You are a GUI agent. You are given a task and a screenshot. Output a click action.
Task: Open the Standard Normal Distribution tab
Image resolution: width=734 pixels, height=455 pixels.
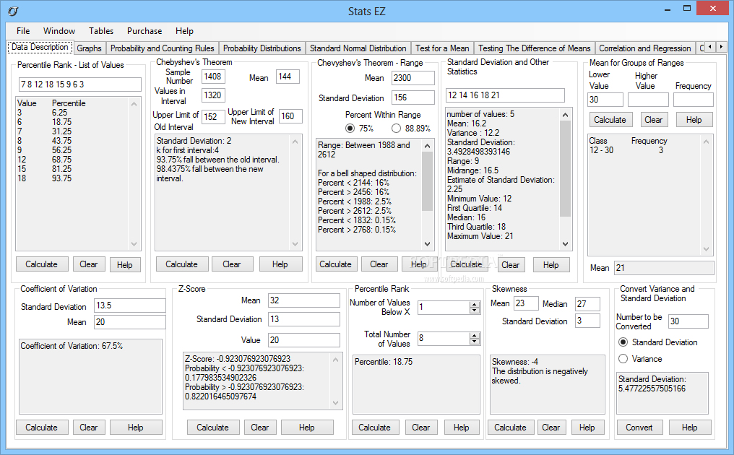pos(358,48)
